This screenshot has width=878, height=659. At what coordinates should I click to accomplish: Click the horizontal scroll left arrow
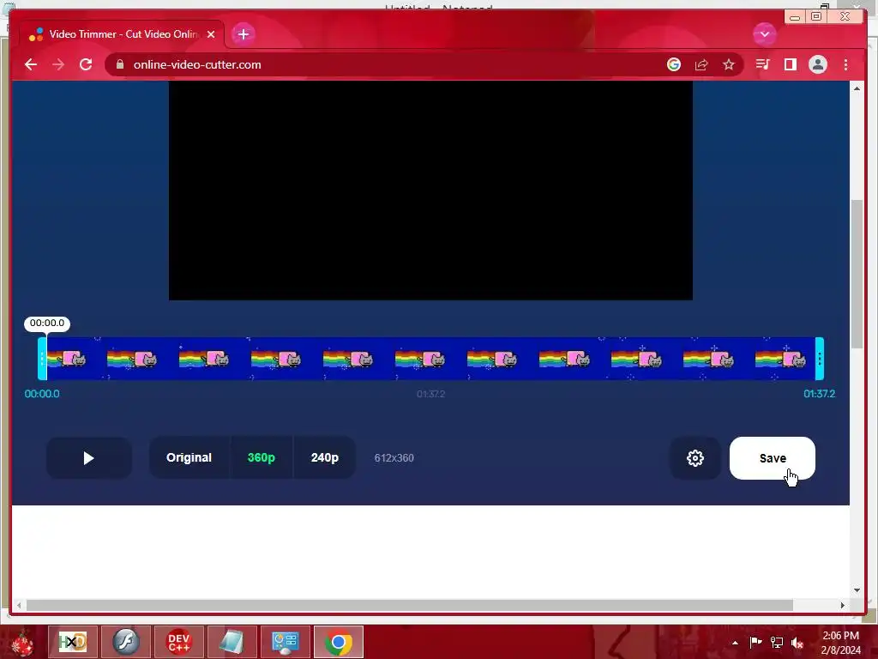click(19, 605)
